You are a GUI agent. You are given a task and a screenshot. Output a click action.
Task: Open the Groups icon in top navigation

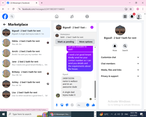tap(87, 16)
